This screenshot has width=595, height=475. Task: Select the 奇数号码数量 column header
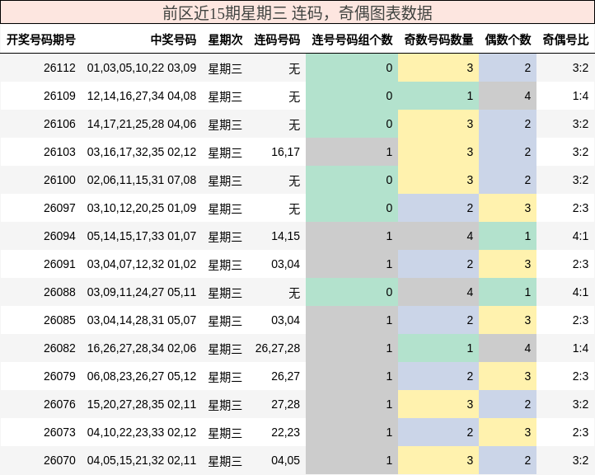[438, 40]
